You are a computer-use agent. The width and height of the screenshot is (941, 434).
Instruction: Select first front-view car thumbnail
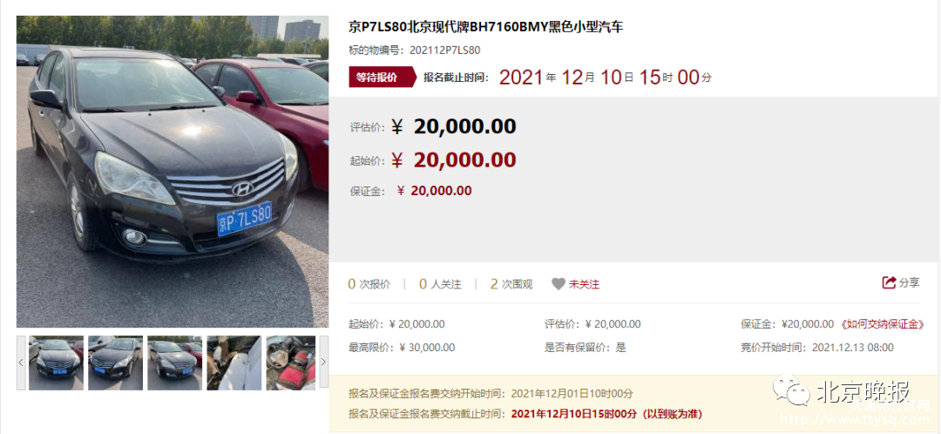click(56, 363)
